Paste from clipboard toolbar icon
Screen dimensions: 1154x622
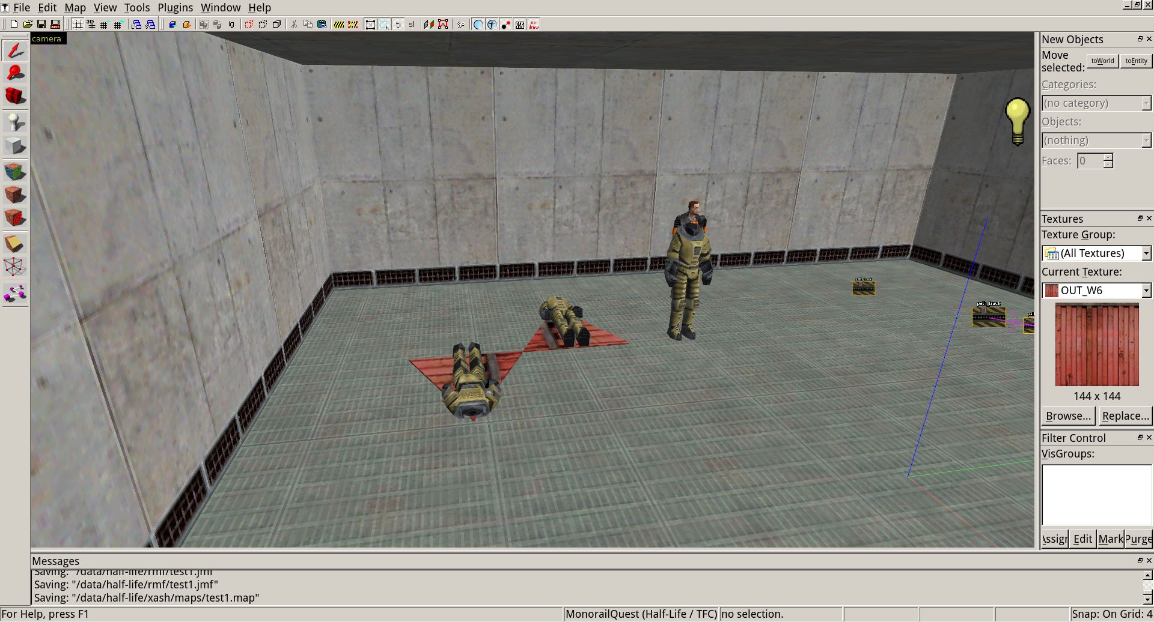(x=322, y=24)
